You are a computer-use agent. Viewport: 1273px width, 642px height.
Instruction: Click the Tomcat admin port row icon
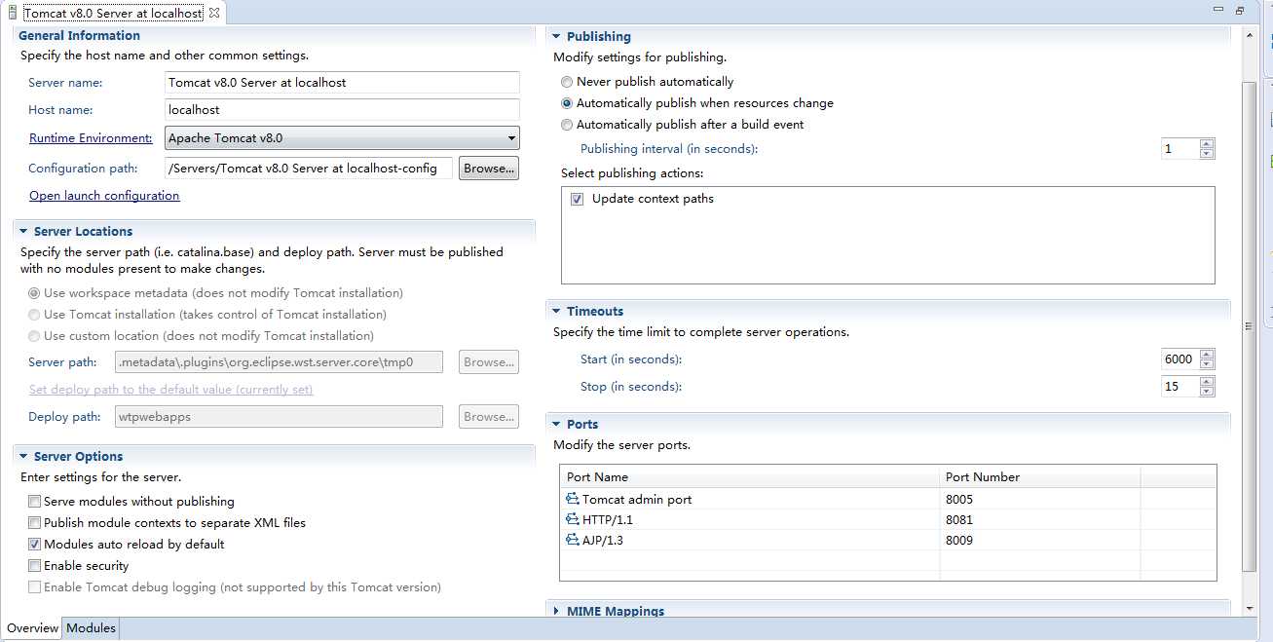(572, 499)
